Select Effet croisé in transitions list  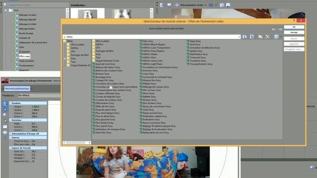pyautogui.click(x=24, y=56)
